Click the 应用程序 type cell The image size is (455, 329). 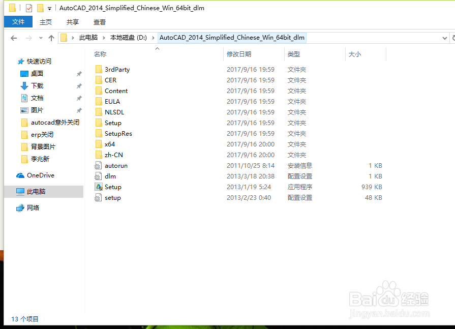pos(300,187)
